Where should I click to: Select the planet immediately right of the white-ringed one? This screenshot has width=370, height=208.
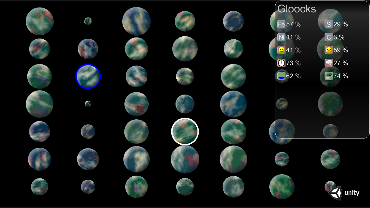click(233, 132)
